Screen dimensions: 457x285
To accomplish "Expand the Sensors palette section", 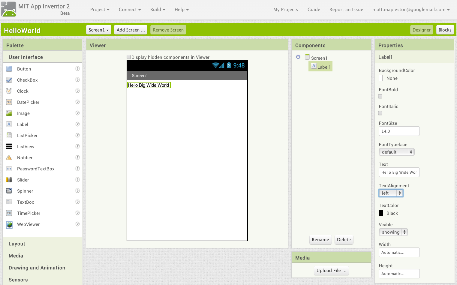I will (x=43, y=280).
